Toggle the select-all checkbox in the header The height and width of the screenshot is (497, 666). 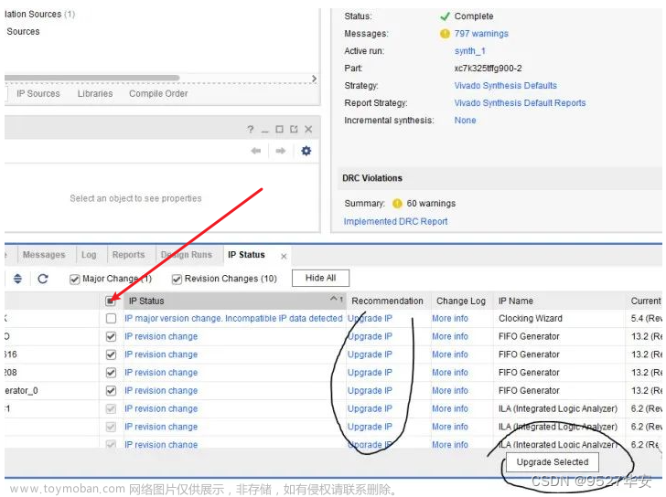(111, 301)
